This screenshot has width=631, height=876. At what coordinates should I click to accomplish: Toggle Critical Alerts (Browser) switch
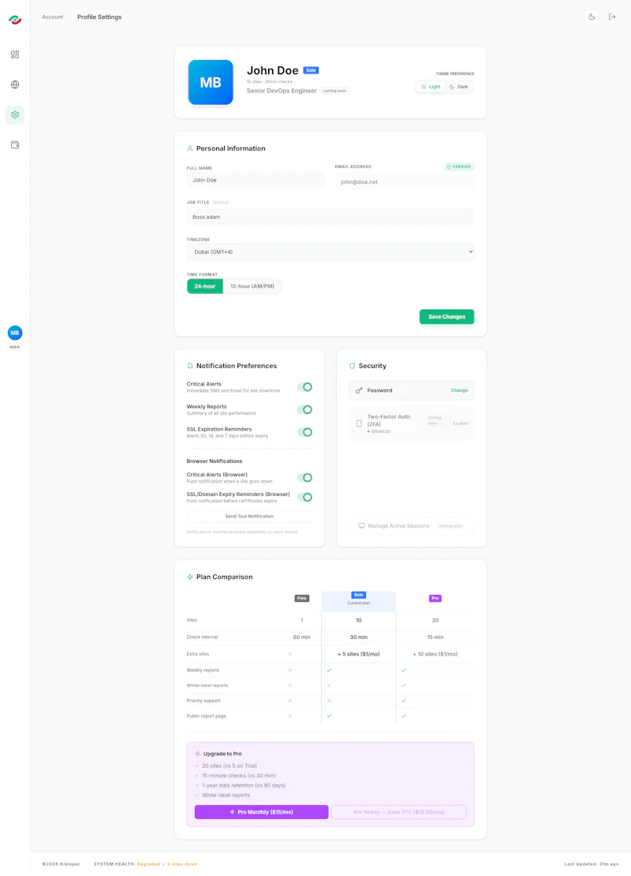click(304, 478)
